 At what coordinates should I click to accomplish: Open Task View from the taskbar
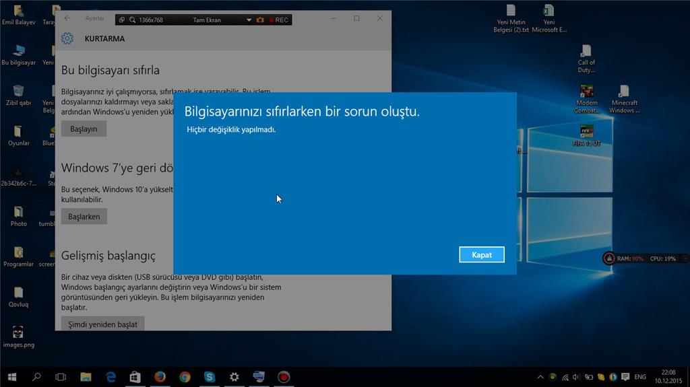[61, 377]
